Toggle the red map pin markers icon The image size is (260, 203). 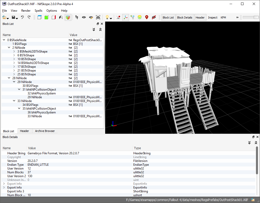pos(147,17)
